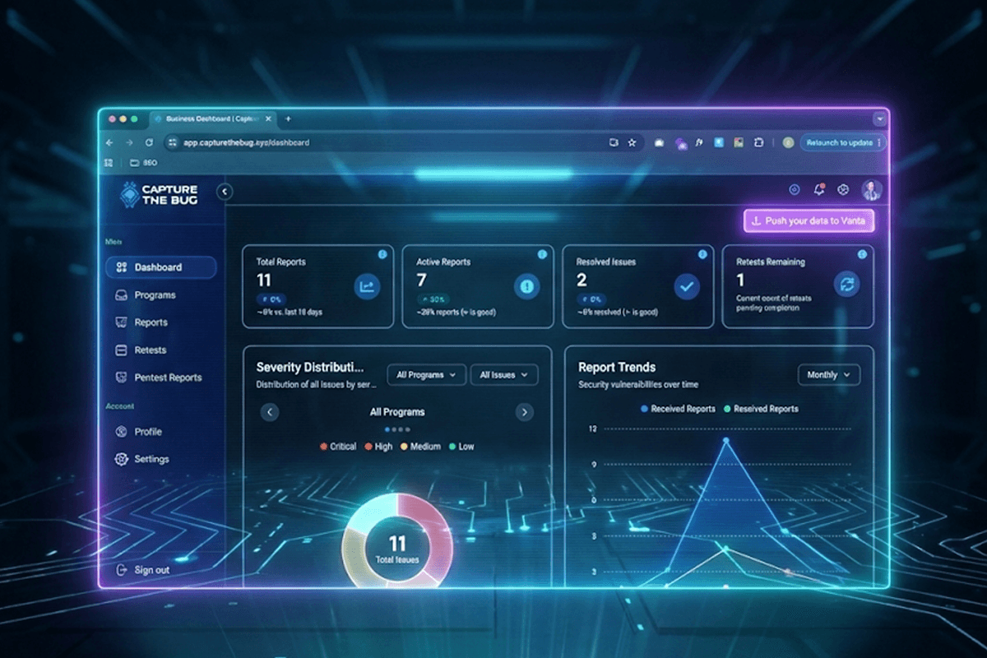Click the Profile icon in sidebar
Image resolution: width=987 pixels, height=658 pixels.
click(x=121, y=432)
